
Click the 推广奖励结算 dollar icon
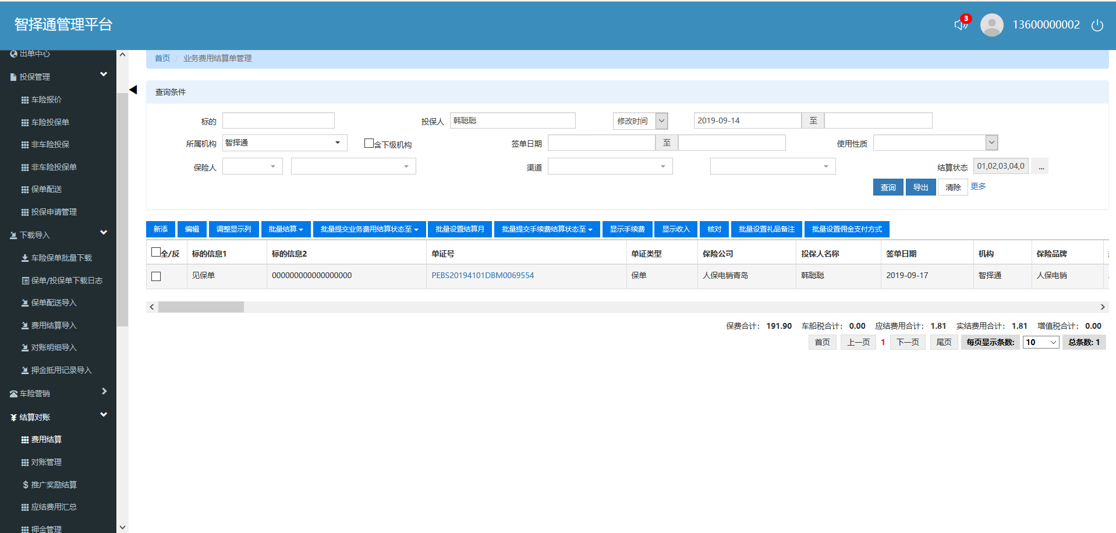coord(25,485)
